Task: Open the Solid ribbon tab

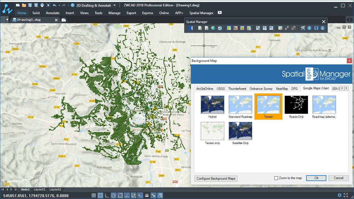Action: click(x=36, y=13)
